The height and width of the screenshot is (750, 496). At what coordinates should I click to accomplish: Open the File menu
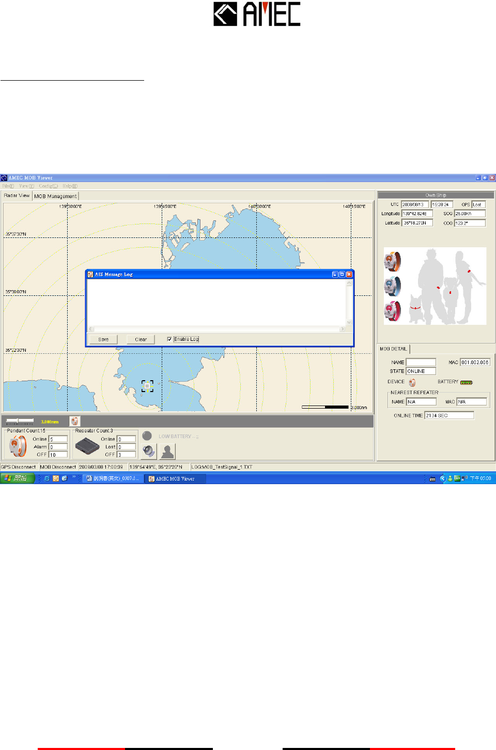click(x=8, y=186)
